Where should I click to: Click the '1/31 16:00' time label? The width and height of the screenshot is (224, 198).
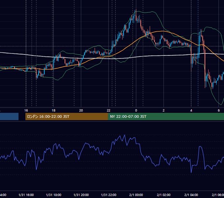pyautogui.click(x=26, y=195)
